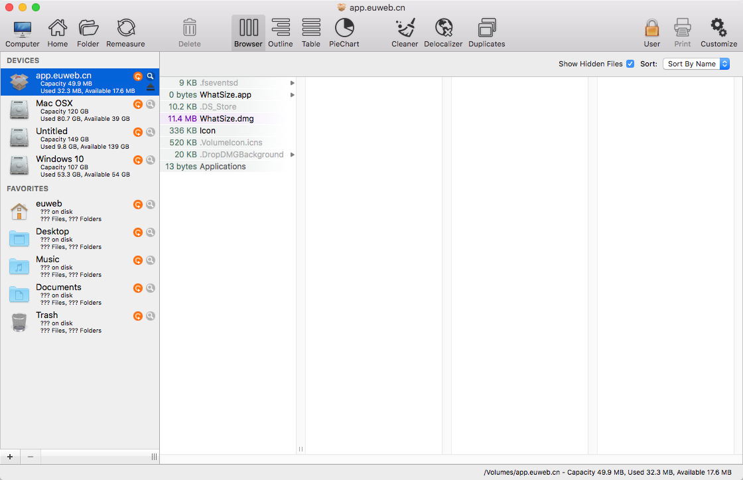Screen dimensions: 743x480
Task: Select Desktop favorite in sidebar
Action: (x=80, y=238)
